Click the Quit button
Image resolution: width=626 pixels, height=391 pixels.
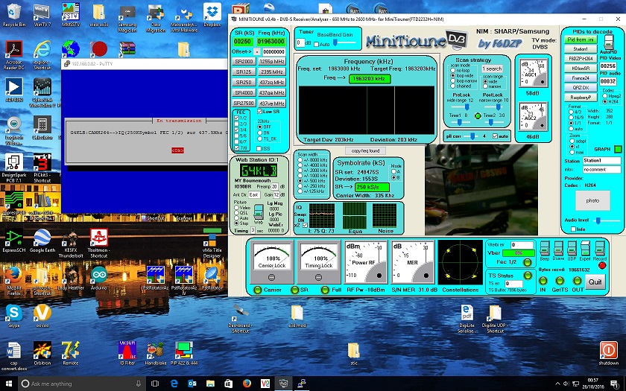(x=595, y=282)
